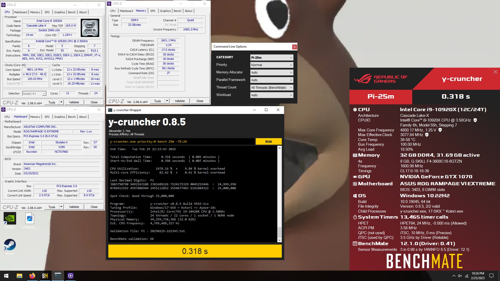Click RUN button in y-cruncher Wrapper
Image resolution: width=500 pixels, height=281 pixels.
pyautogui.click(x=268, y=142)
